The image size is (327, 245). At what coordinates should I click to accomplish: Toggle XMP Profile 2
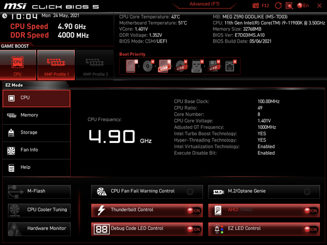pos(95,65)
